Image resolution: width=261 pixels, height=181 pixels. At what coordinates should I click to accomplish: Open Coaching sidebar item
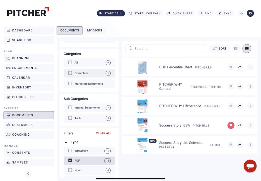tap(29, 135)
